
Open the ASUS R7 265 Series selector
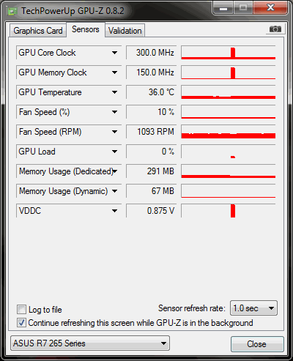[90, 343]
